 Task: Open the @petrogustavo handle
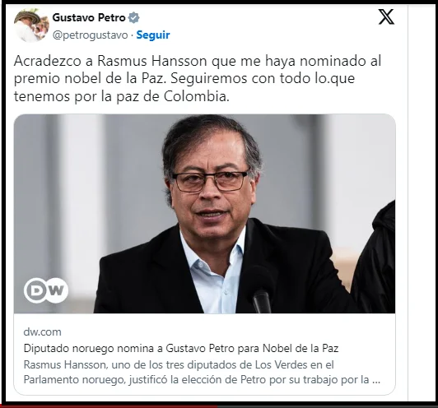click(90, 35)
